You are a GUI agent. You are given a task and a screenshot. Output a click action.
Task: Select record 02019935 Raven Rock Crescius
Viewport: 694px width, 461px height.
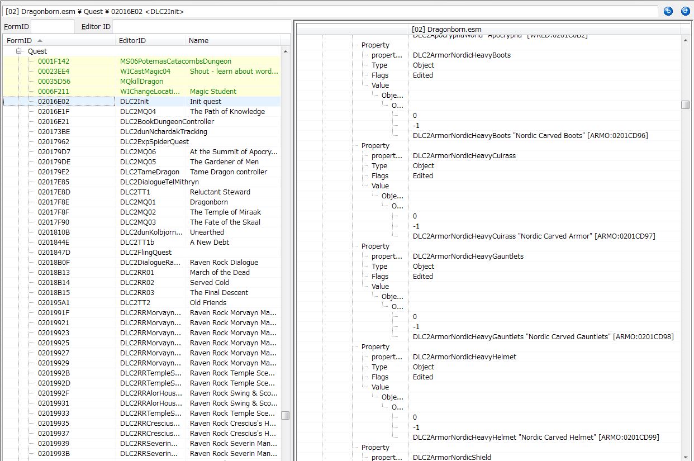pyautogui.click(x=142, y=423)
